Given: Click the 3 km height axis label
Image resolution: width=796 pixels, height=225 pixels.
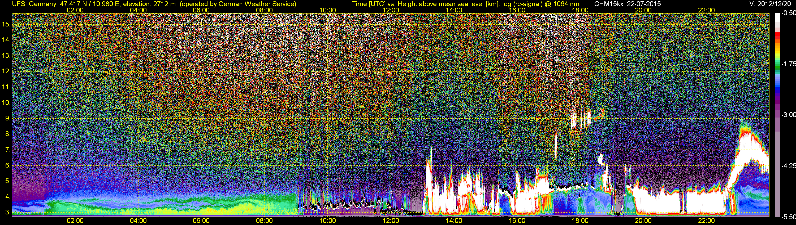Looking at the screenshot, I should point(7,212).
